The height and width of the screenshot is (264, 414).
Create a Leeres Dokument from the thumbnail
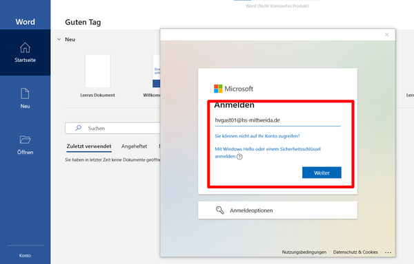click(97, 71)
